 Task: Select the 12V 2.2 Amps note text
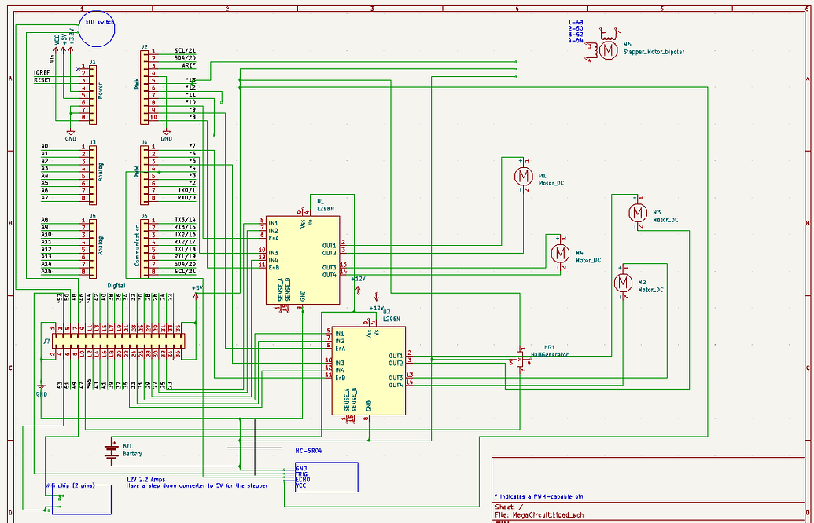145,480
